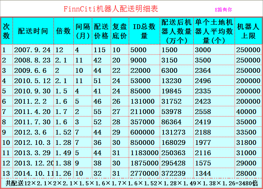The image size is (263, 189).
Task: Click the date cell 2010.5.12
Action: (x=33, y=81)
